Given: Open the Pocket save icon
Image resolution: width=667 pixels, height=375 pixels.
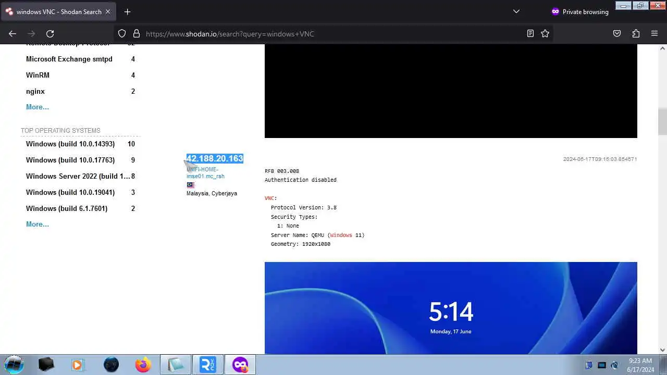Looking at the screenshot, I should (x=617, y=33).
